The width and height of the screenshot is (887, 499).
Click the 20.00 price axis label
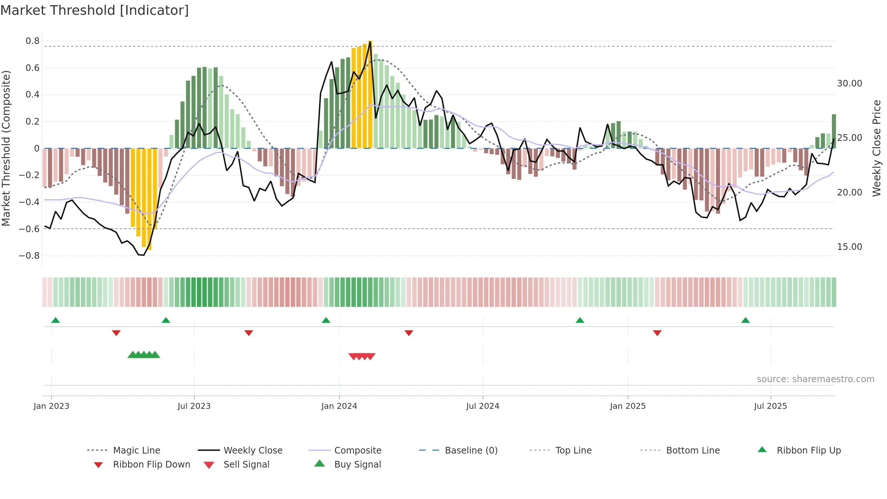(x=850, y=193)
